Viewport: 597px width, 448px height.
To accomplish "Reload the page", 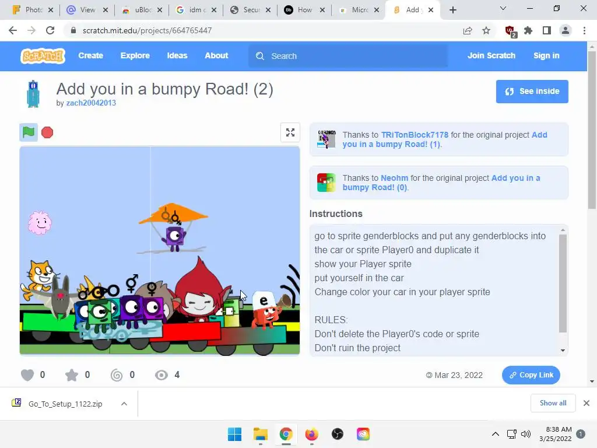I will tap(50, 30).
